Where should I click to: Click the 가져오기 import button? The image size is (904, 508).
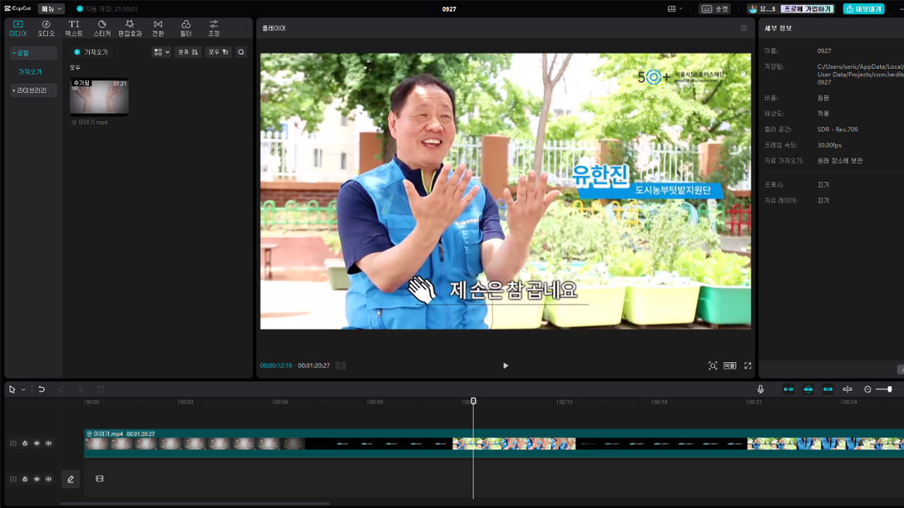pyautogui.click(x=91, y=52)
